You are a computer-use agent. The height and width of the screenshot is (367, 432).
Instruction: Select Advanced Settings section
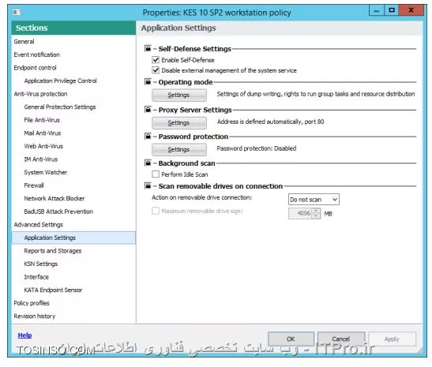coord(73,225)
